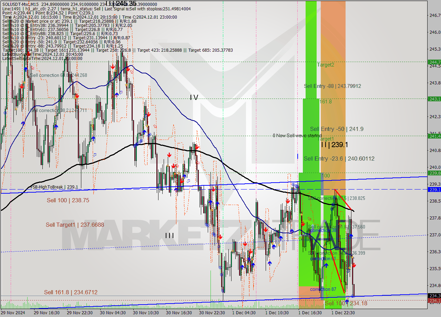Click the '1 Dec 10:30' time axis label
This screenshot has height=317, width=441.
[x=277, y=313]
